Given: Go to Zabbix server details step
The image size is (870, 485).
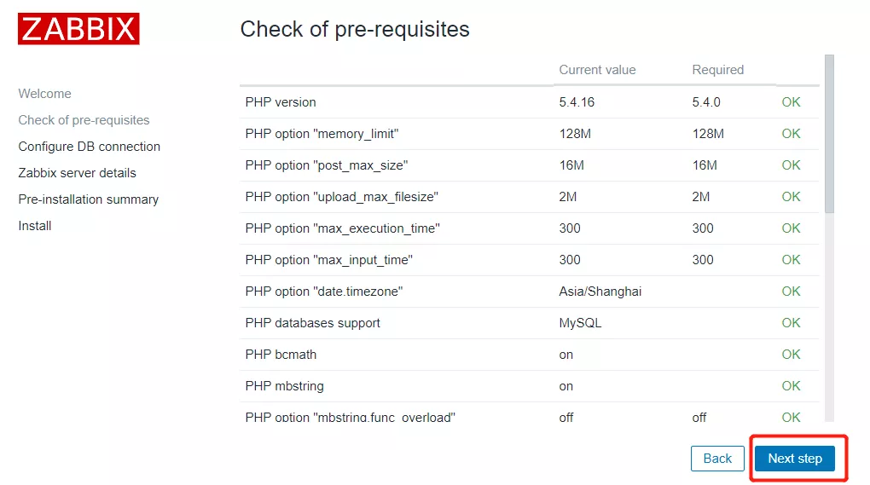Looking at the screenshot, I should click(77, 173).
